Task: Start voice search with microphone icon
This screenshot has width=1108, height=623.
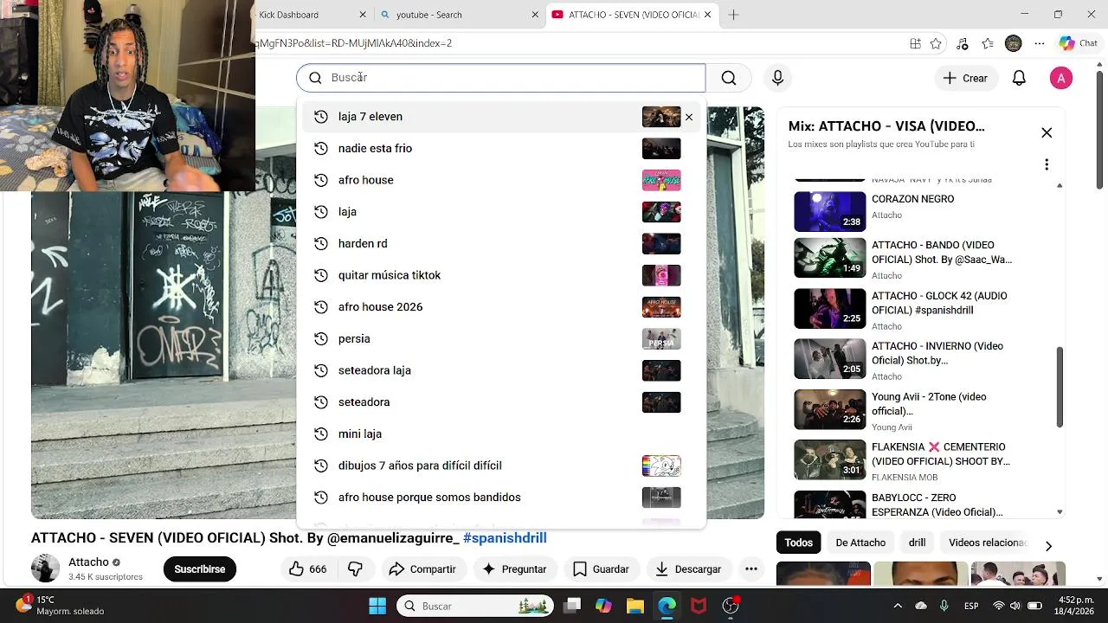Action: (777, 78)
